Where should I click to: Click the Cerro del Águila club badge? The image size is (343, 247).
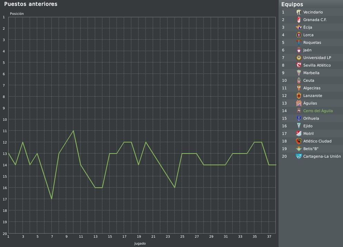299,111
